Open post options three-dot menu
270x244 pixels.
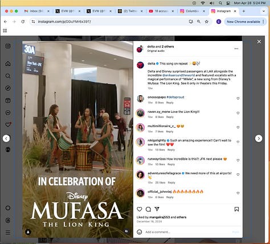[236, 48]
